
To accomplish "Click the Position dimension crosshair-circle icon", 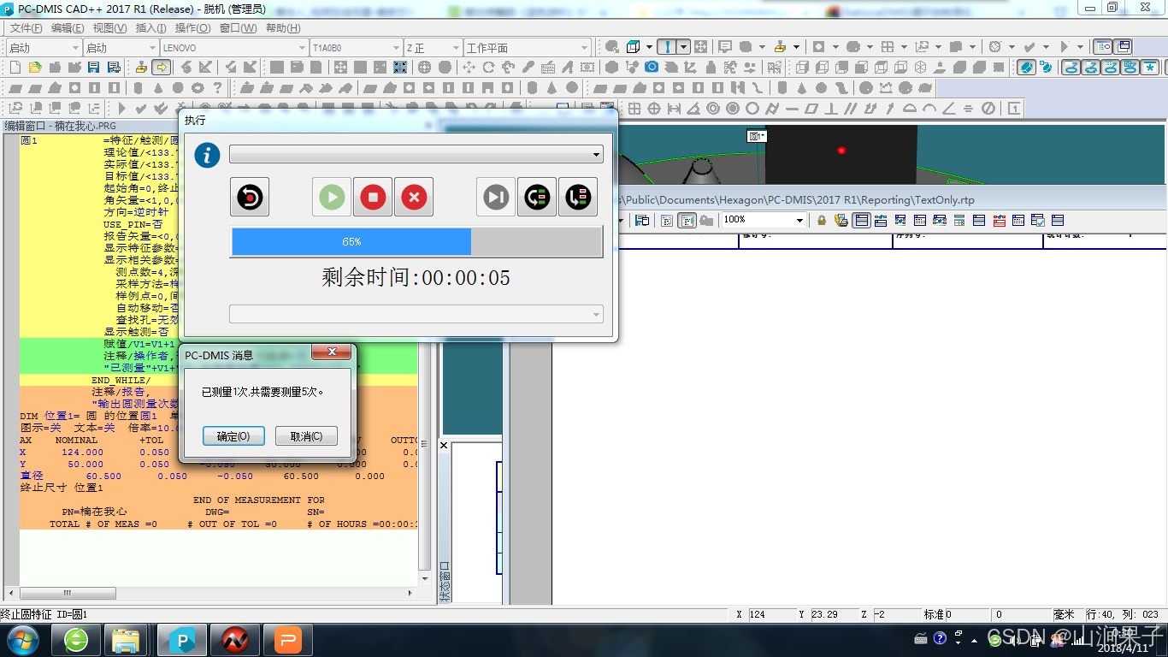I will pos(654,109).
